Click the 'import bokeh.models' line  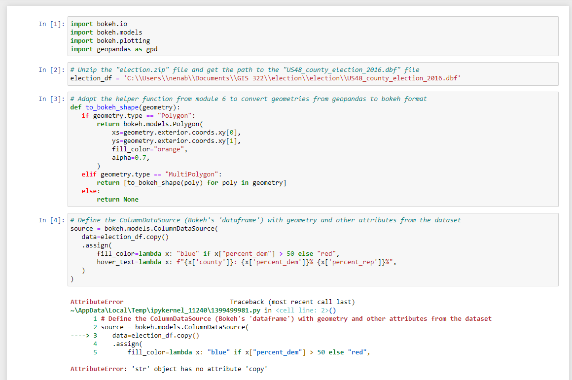tap(106, 33)
